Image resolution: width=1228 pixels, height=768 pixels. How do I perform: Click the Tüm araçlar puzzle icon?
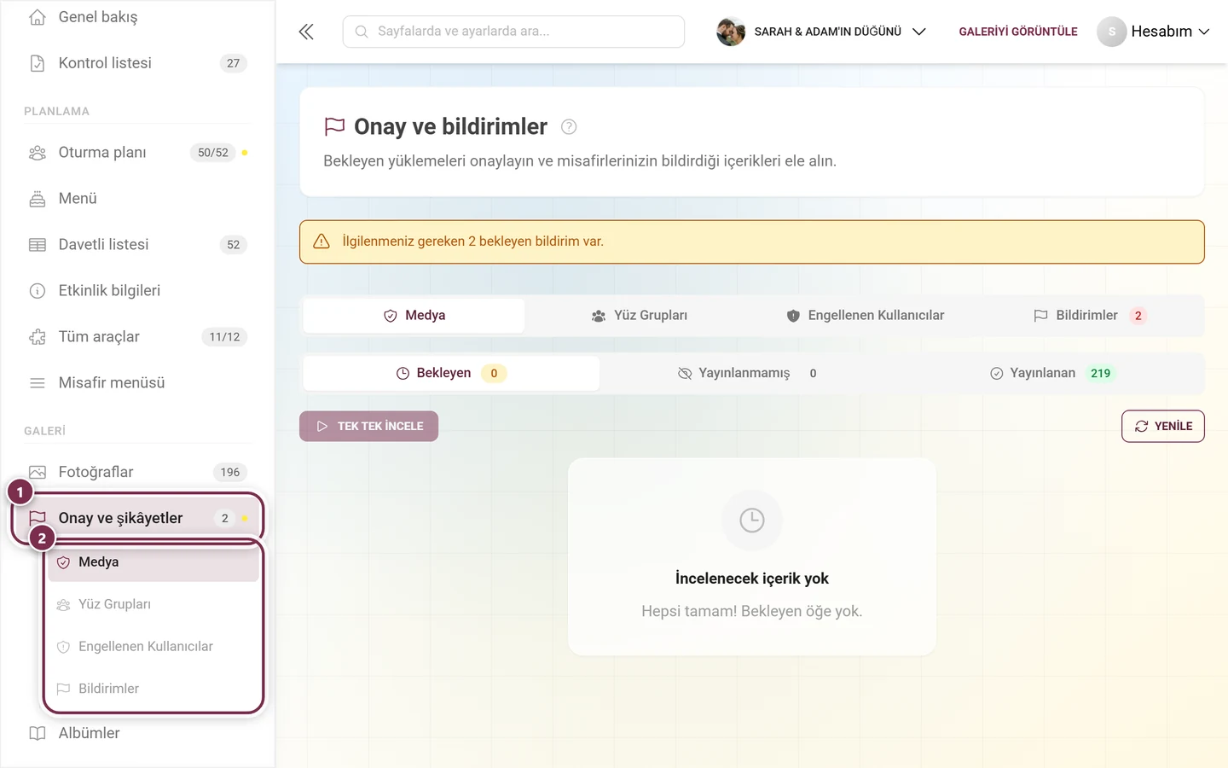click(38, 337)
